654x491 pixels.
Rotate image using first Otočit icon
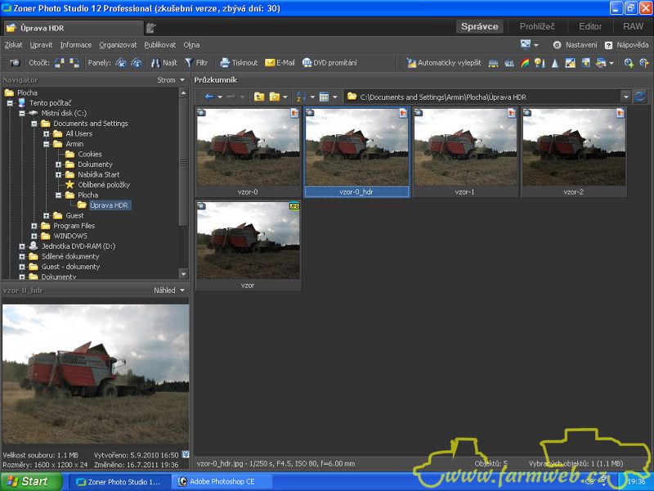click(x=60, y=62)
